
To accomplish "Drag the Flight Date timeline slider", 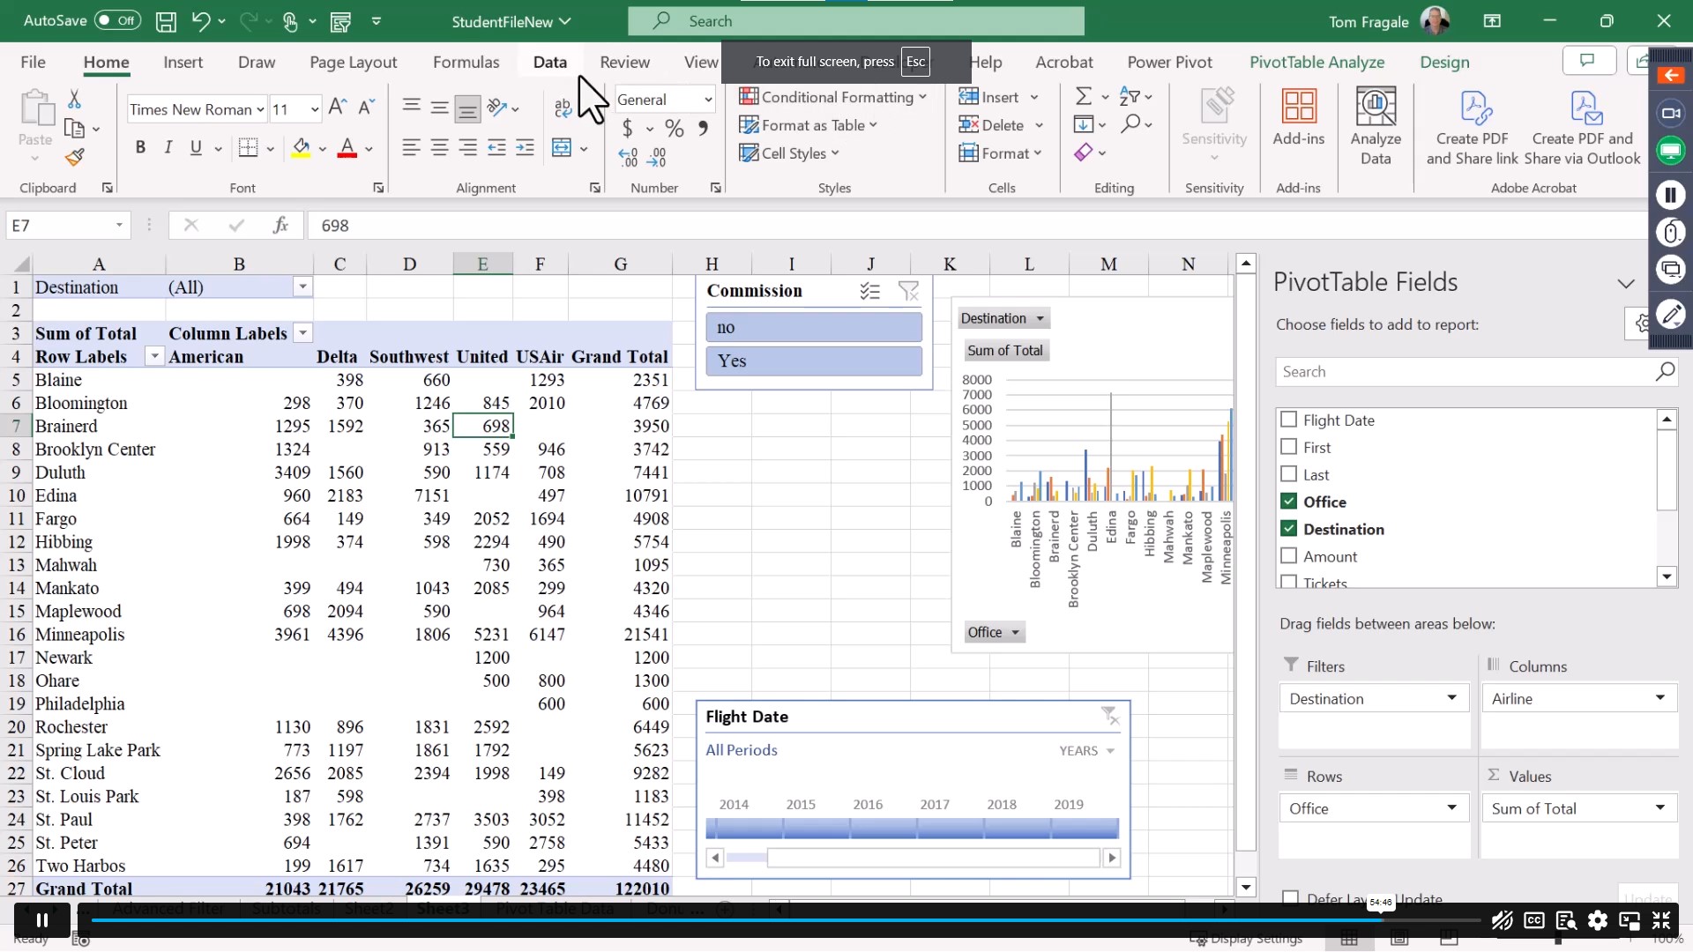I will click(x=911, y=828).
